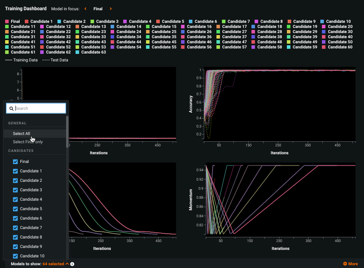Click Candidate 10 legend entry

(338, 22)
